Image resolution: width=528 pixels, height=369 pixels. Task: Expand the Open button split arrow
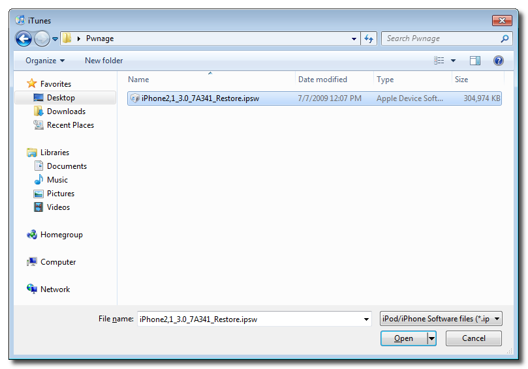pos(431,338)
